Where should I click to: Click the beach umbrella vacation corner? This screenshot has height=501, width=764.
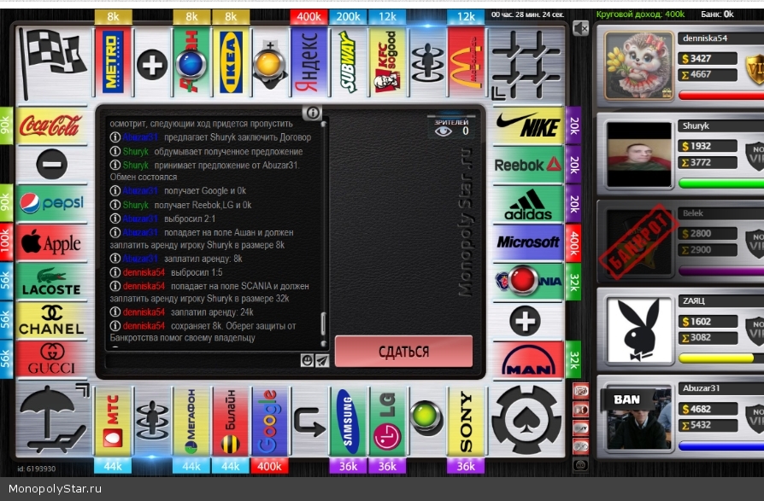coord(53,420)
